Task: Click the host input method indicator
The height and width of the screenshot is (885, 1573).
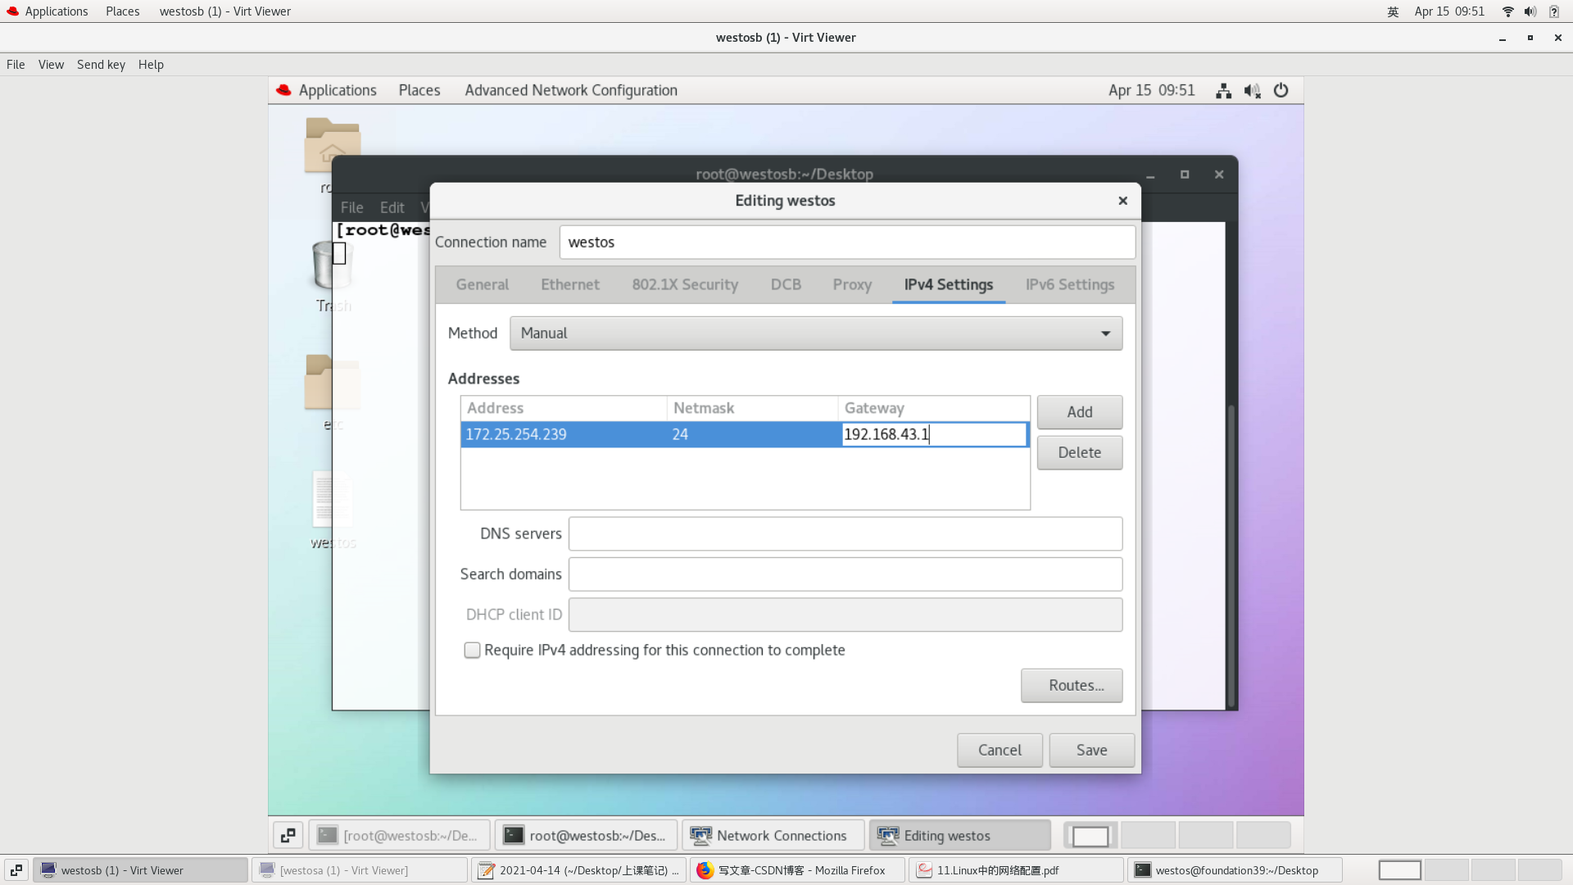Action: click(1393, 11)
